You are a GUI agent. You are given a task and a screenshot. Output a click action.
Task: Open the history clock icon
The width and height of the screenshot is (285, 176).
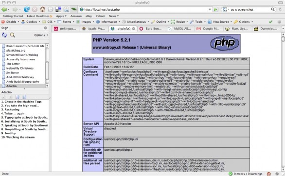tap(51, 9)
